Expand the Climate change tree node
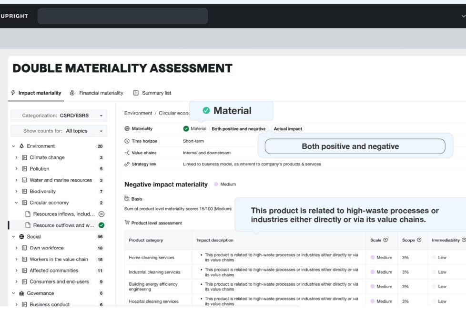The width and height of the screenshot is (466, 310). (x=17, y=158)
